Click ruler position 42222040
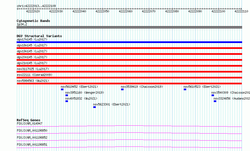Image resolution: width=250 pixels, height=151 pixels. pos(79,11)
